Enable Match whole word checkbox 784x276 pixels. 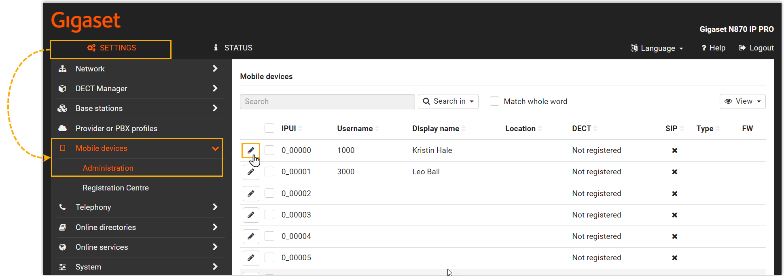pyautogui.click(x=494, y=101)
